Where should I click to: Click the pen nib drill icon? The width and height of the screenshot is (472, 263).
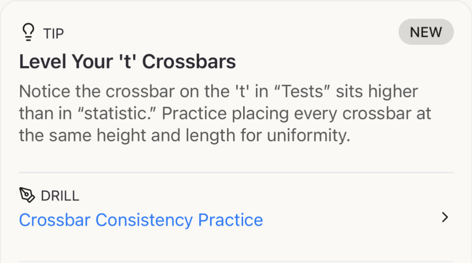coord(27,195)
